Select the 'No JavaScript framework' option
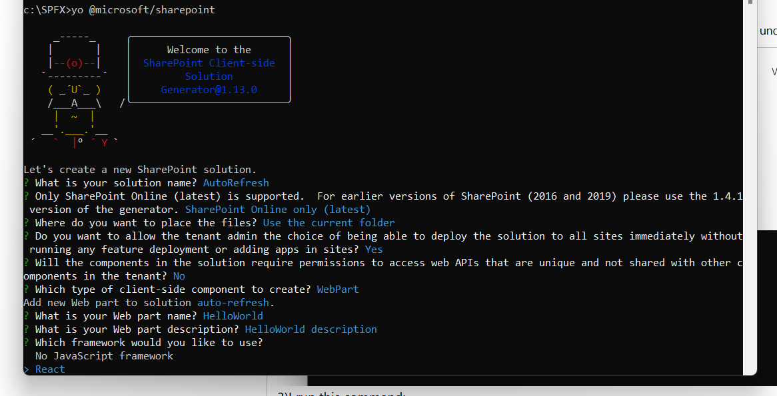Viewport: 777px width, 396px height. [x=104, y=356]
